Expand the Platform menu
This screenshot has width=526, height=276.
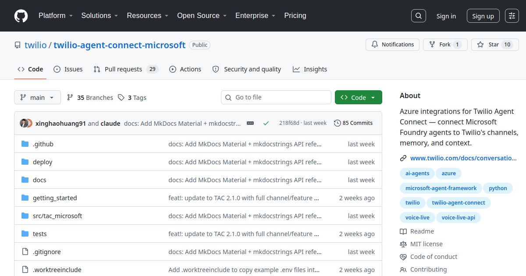55,16
